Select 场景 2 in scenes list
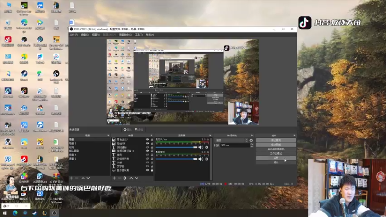Image resolution: width=386 pixels, height=217 pixels. (89, 143)
